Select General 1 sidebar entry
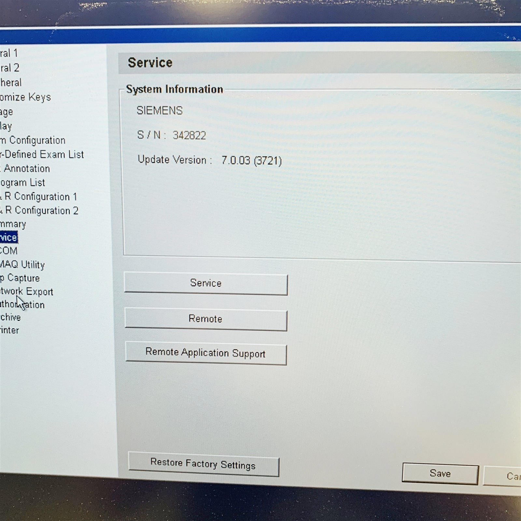 [9, 53]
